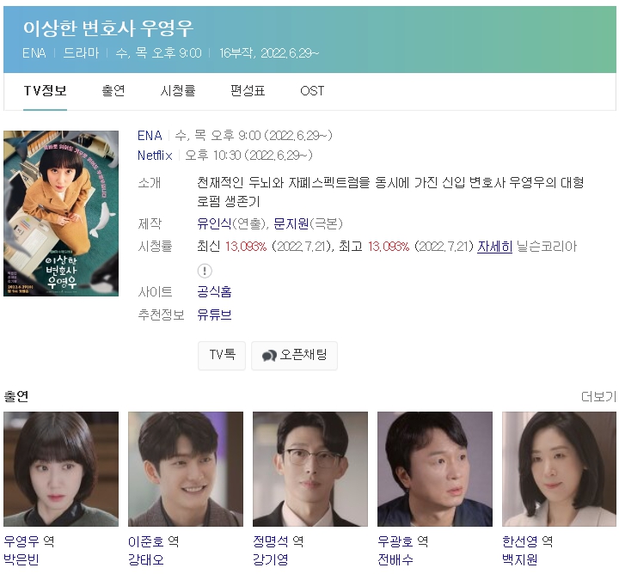The height and width of the screenshot is (574, 619).
Task: Click the info exclamation icon under ratings
Action: [x=205, y=271]
